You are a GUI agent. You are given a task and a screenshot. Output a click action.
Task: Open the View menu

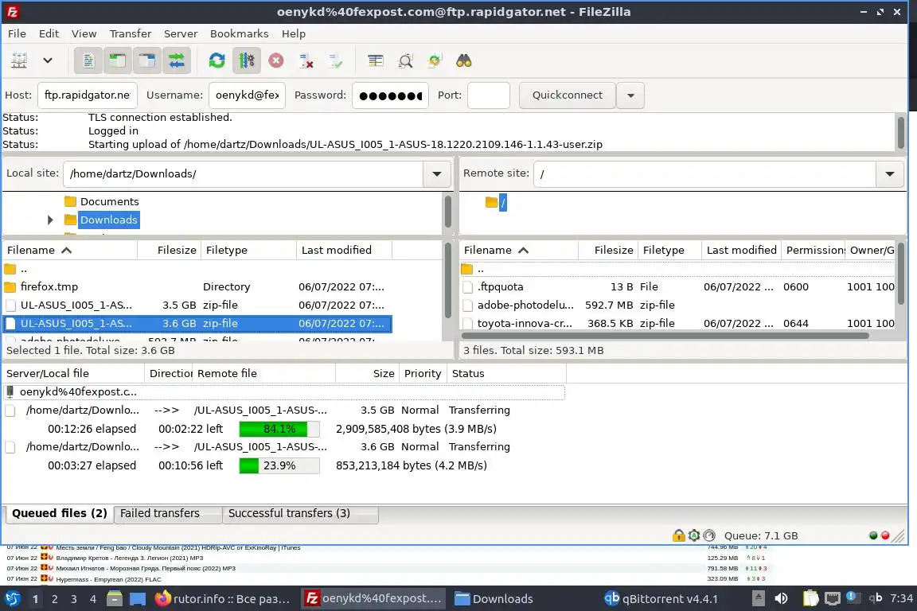click(84, 33)
